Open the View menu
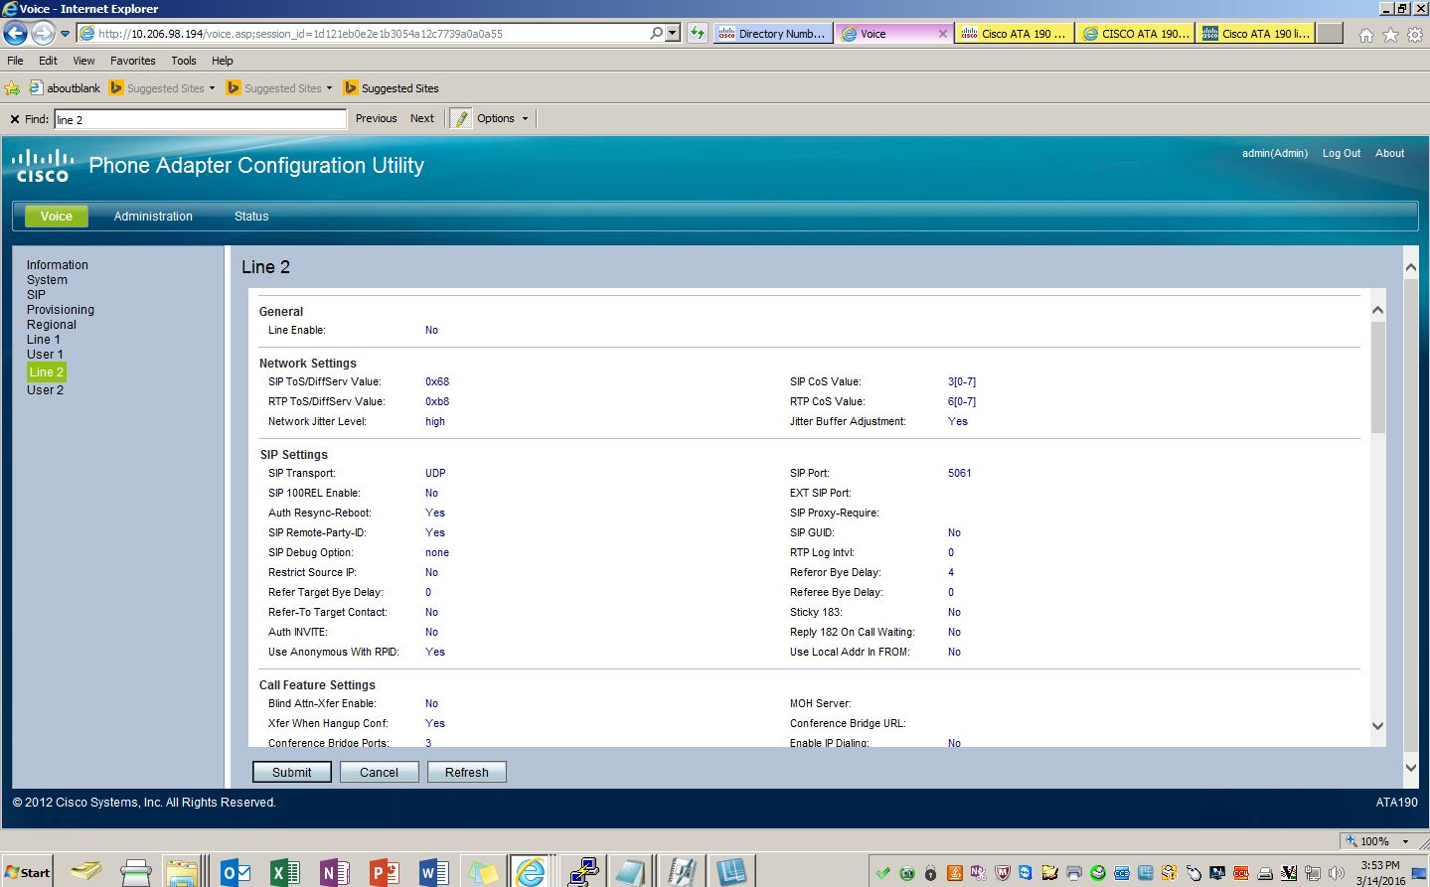 [83, 61]
